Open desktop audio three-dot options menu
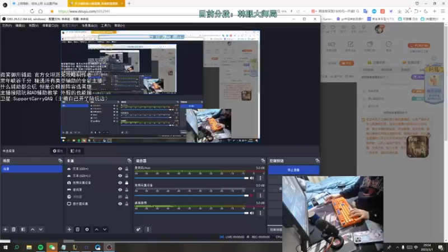This screenshot has width=448, height=252. [260, 213]
